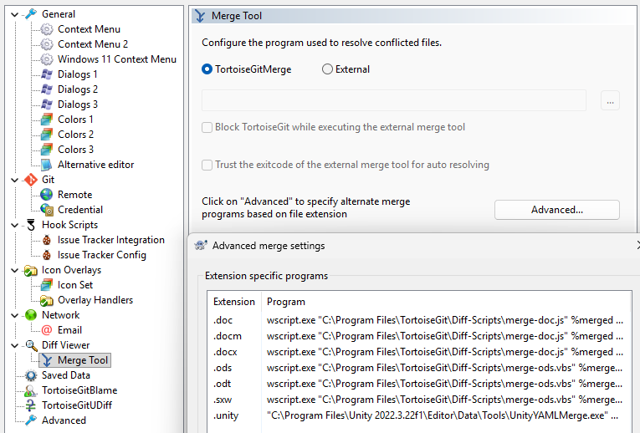
Task: Collapse the Diff Viewer tree node
Action: (15, 346)
